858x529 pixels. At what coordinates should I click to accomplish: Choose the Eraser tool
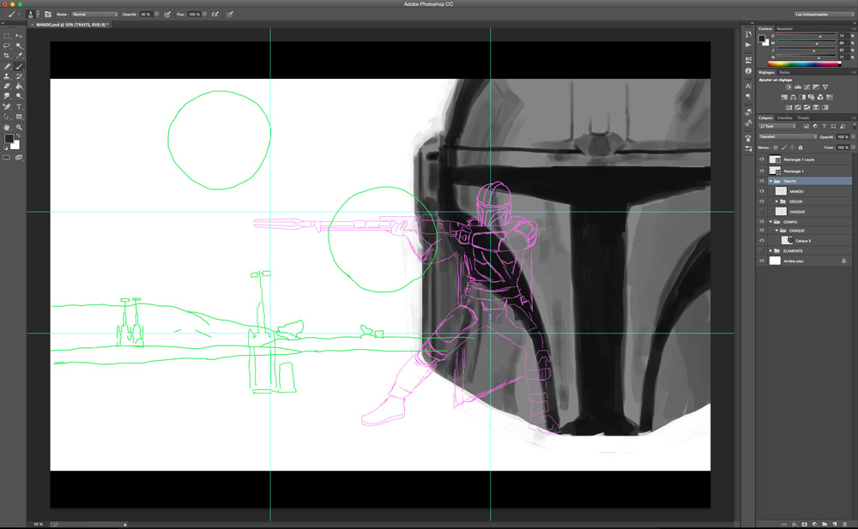(x=7, y=87)
